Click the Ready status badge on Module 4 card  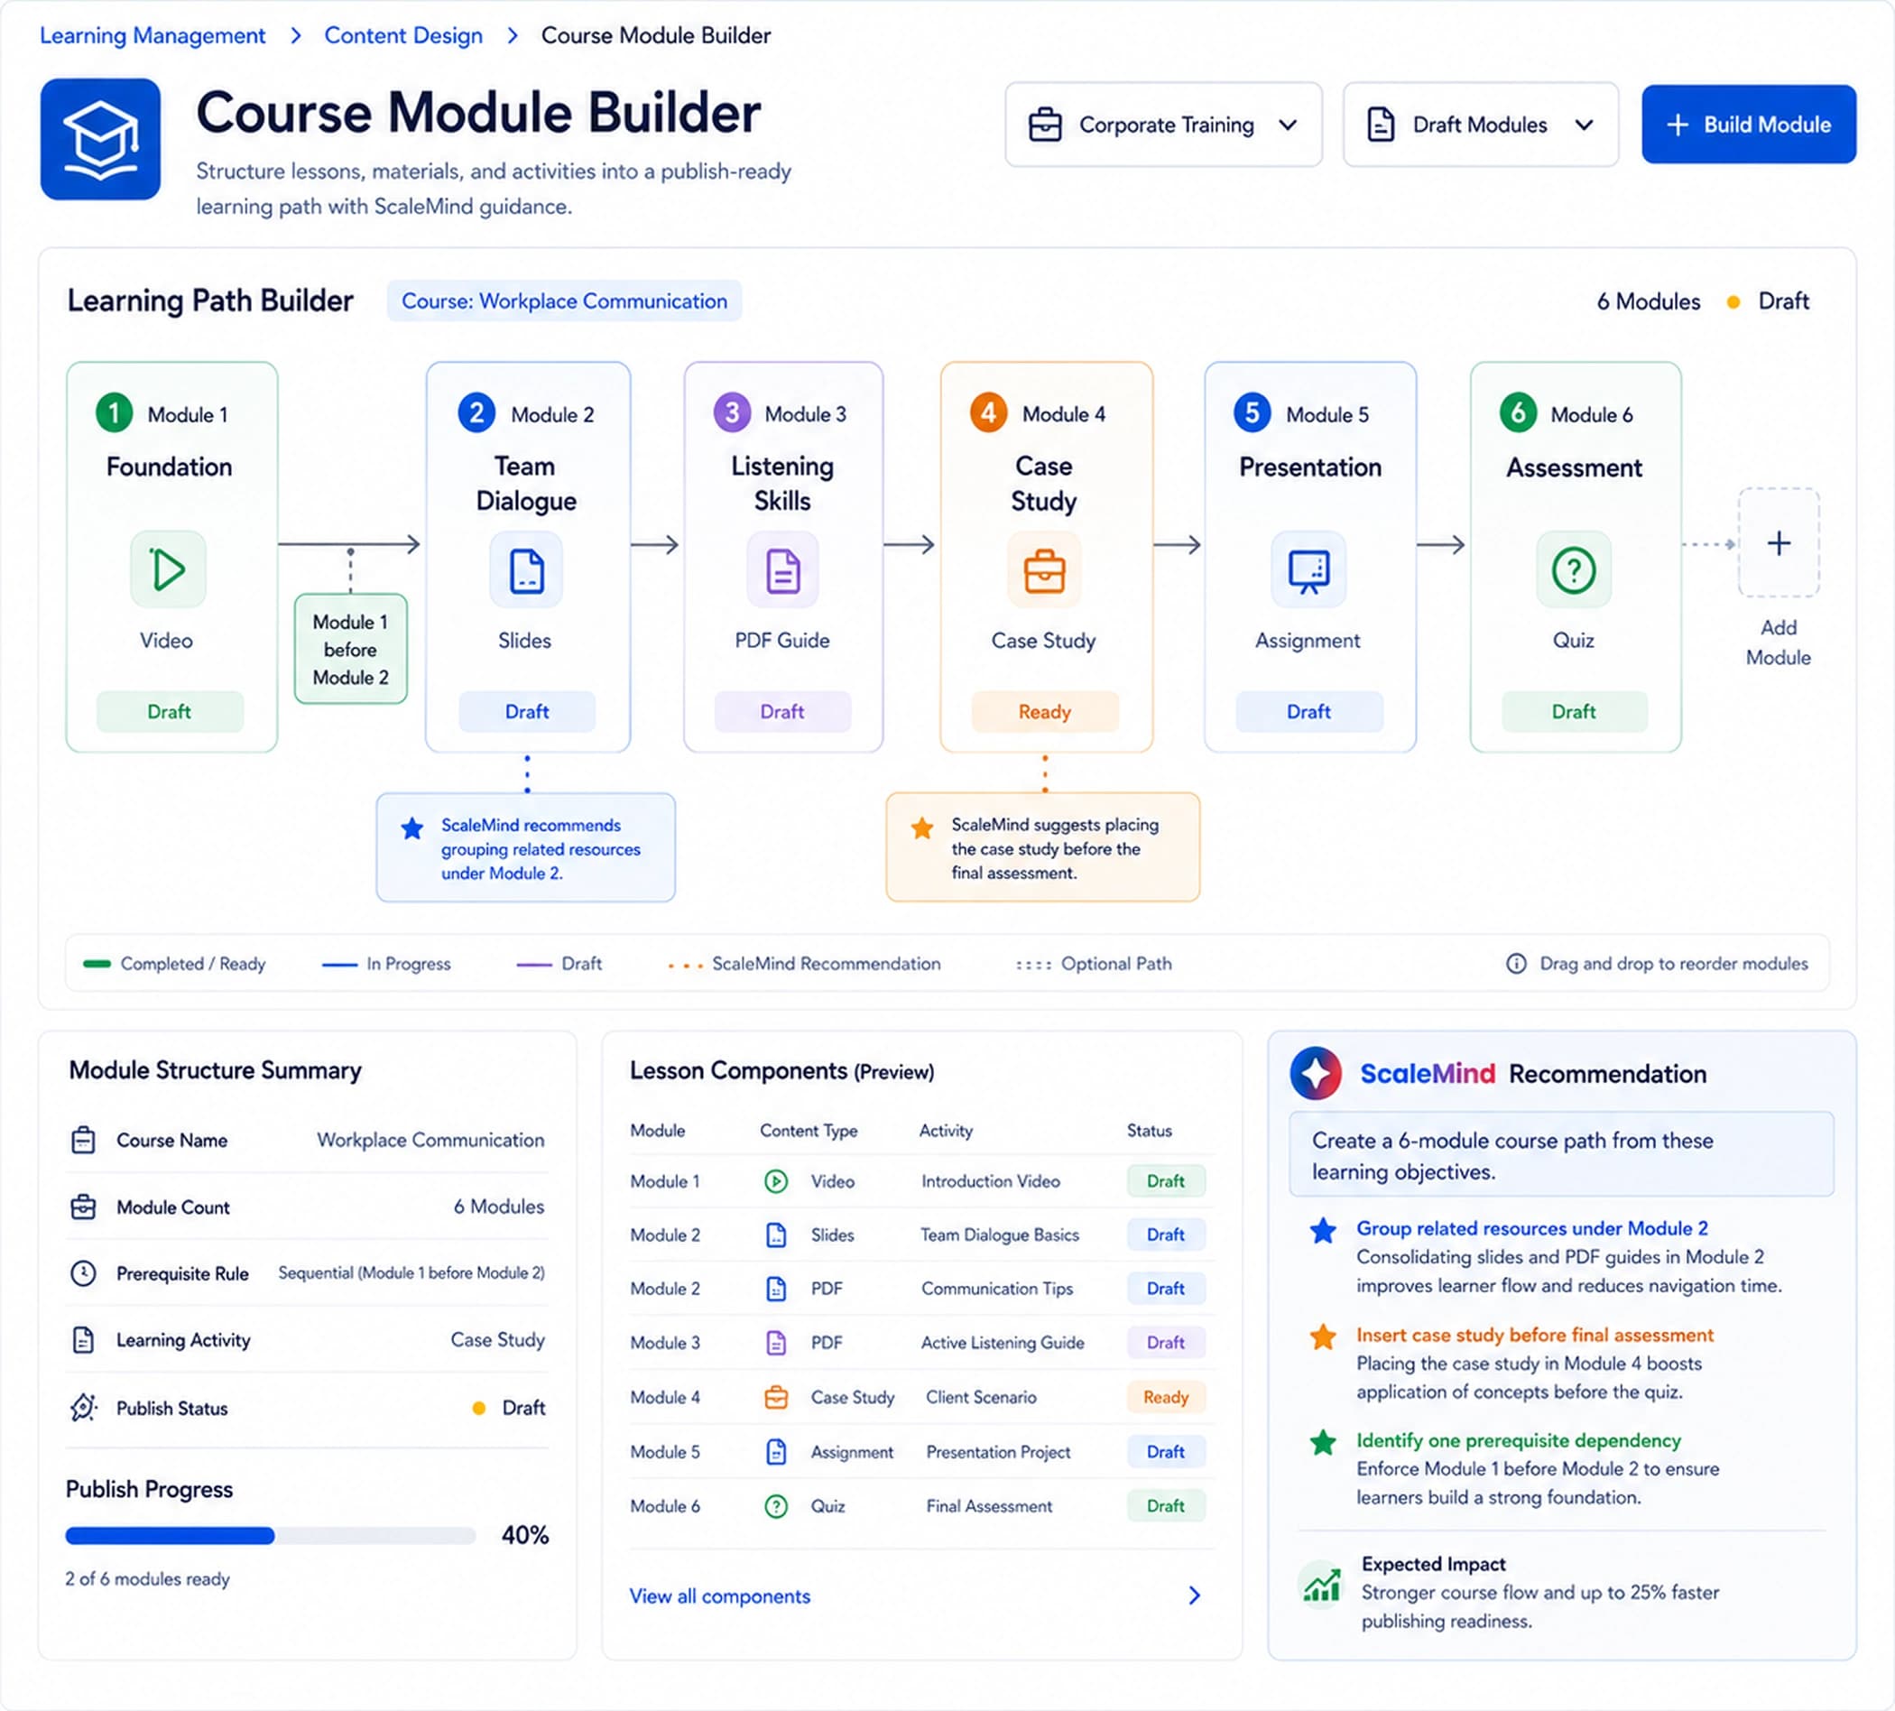pos(1044,712)
